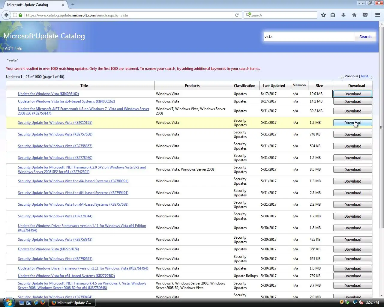Download .NET Framework 4.5 x64 KB2789648

[x=353, y=285]
